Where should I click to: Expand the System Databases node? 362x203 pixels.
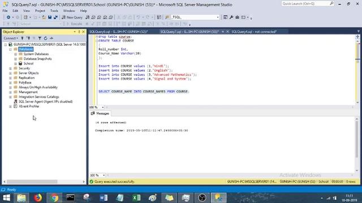pyautogui.click(x=15, y=54)
